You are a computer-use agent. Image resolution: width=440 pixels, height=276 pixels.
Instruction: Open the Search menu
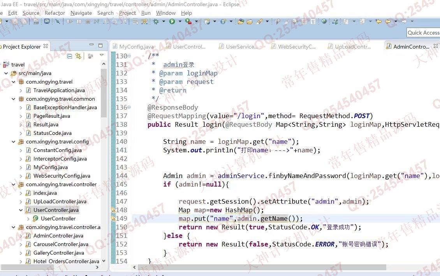pos(105,13)
